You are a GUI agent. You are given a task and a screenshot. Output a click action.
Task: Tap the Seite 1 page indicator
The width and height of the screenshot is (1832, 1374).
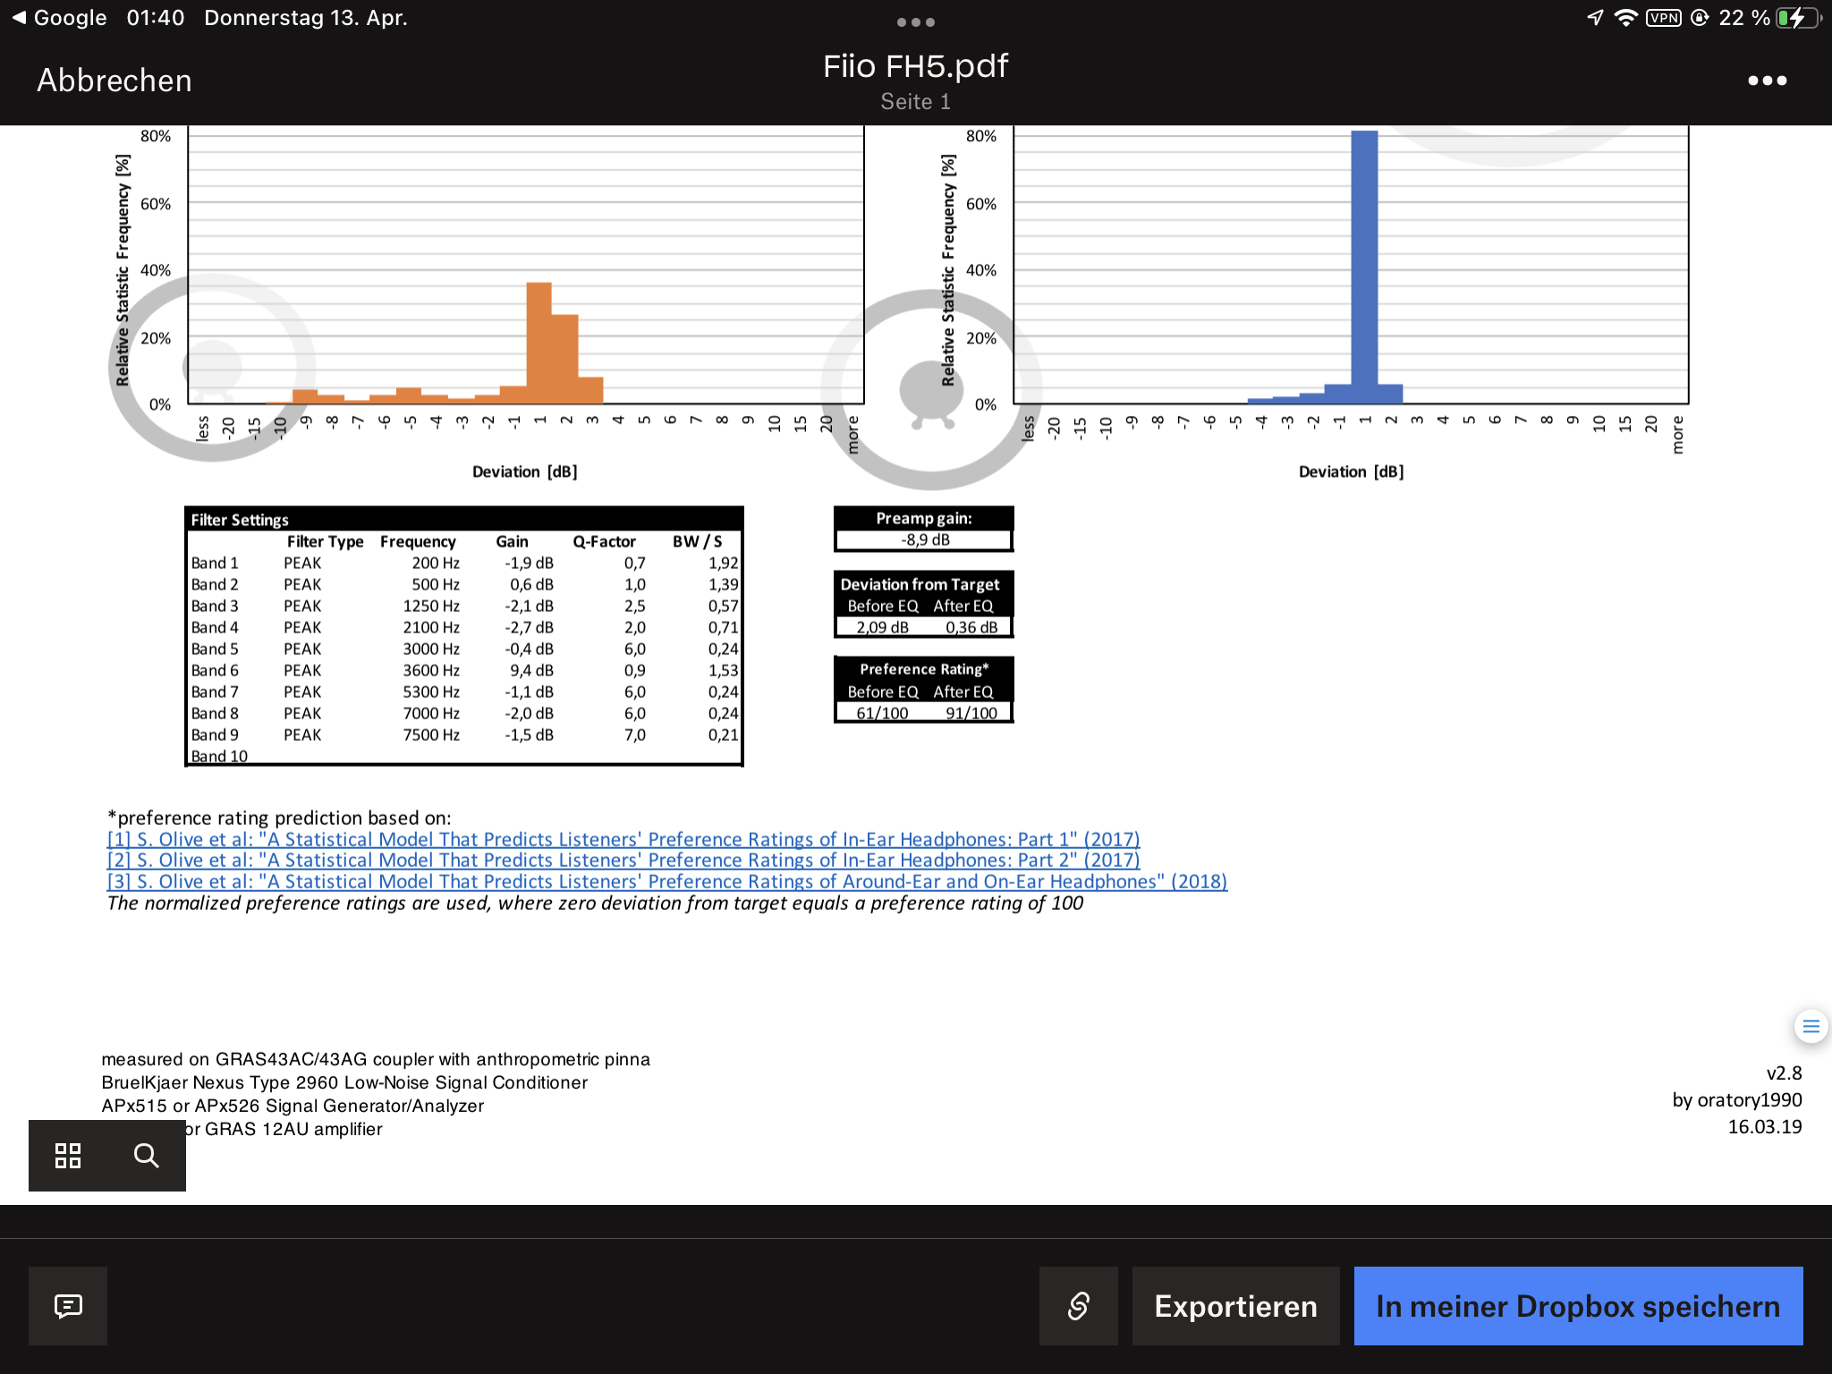(915, 102)
